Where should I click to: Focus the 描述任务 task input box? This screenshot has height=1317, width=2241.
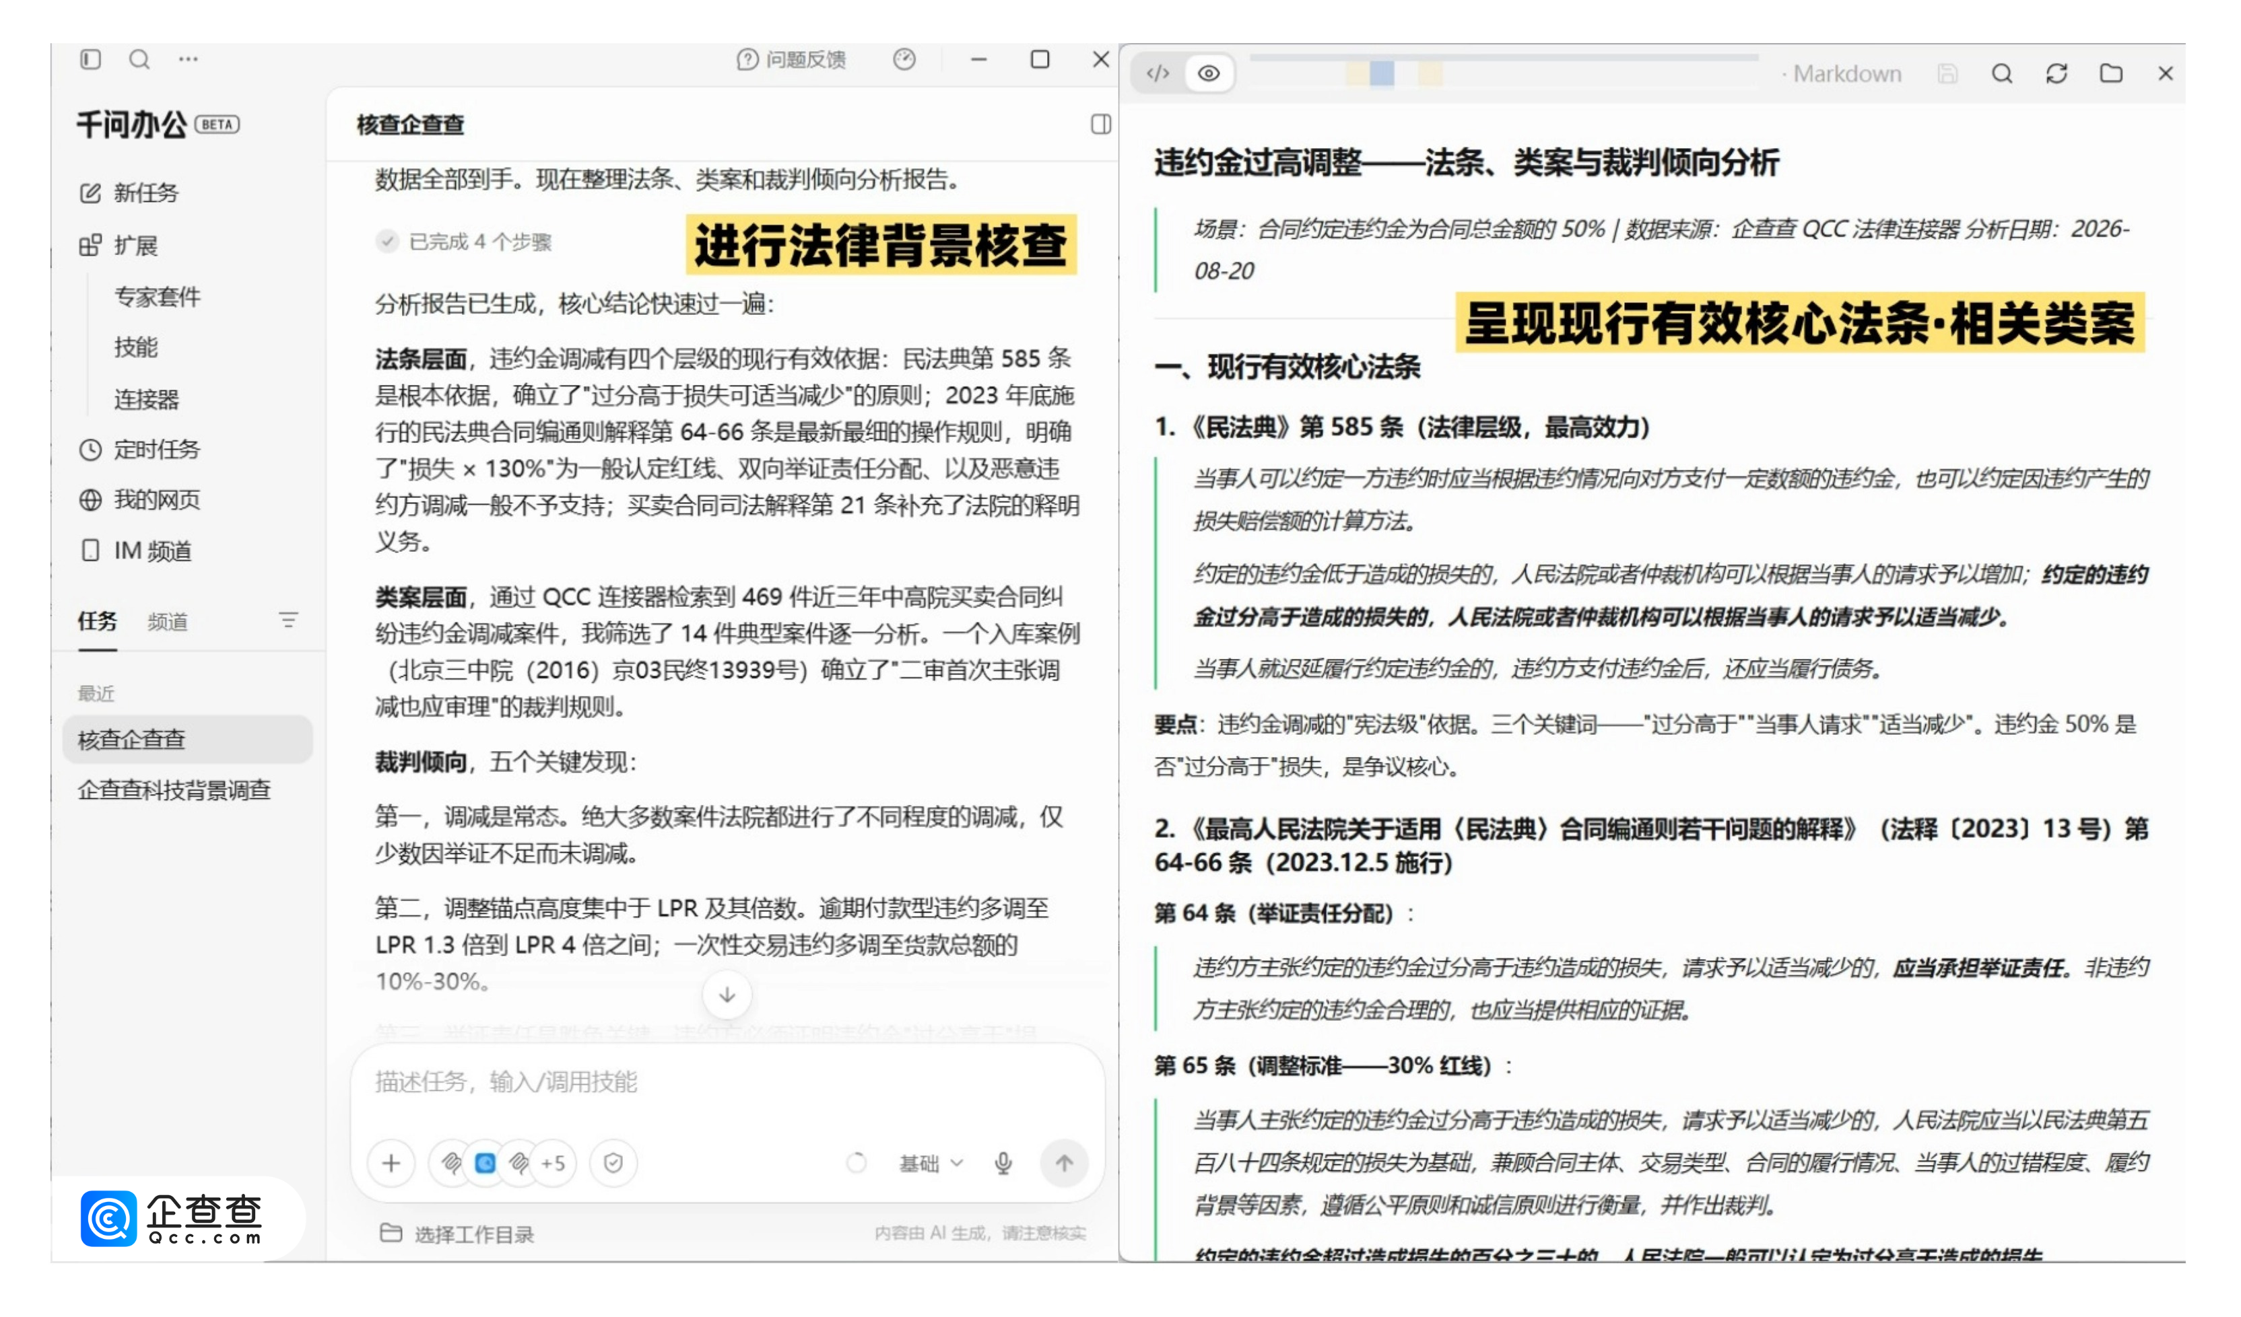(727, 1082)
